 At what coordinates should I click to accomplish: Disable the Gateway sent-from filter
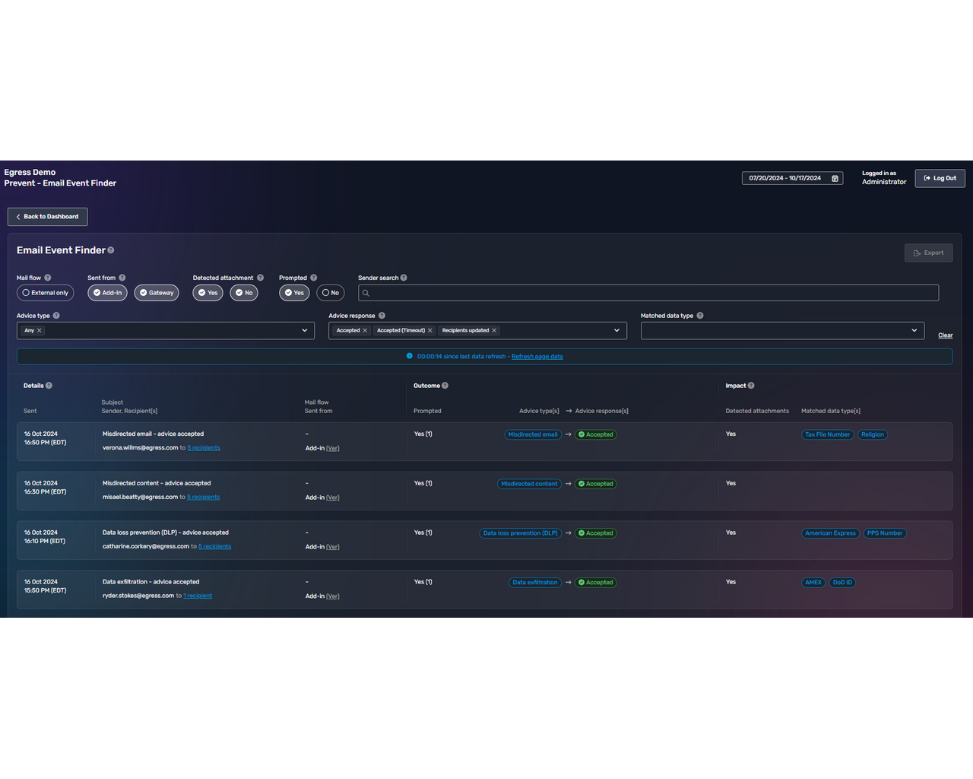(157, 293)
